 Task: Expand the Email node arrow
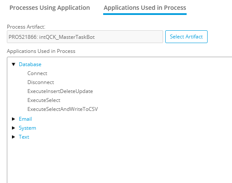[x=13, y=119]
